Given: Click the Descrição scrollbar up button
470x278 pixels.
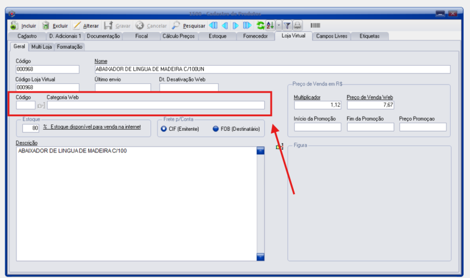Looking at the screenshot, I should pos(260,151).
